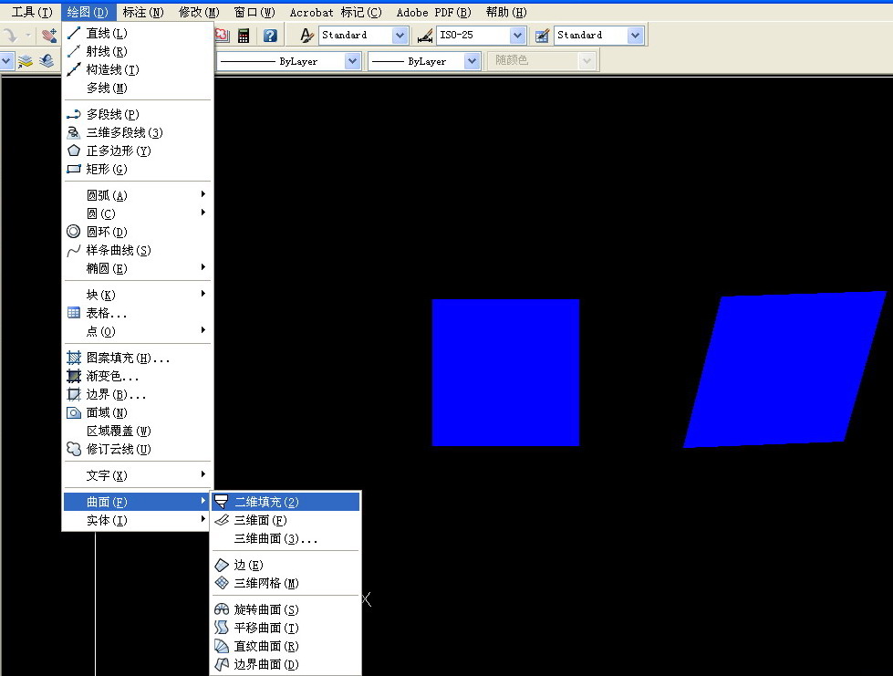Screen dimensions: 893x676
Task: Open text style manager icon
Action: pyautogui.click(x=306, y=36)
